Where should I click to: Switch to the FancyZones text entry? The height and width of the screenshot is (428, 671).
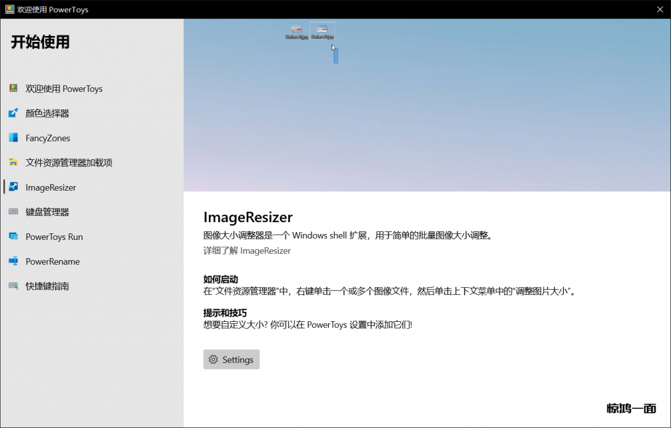coord(48,138)
